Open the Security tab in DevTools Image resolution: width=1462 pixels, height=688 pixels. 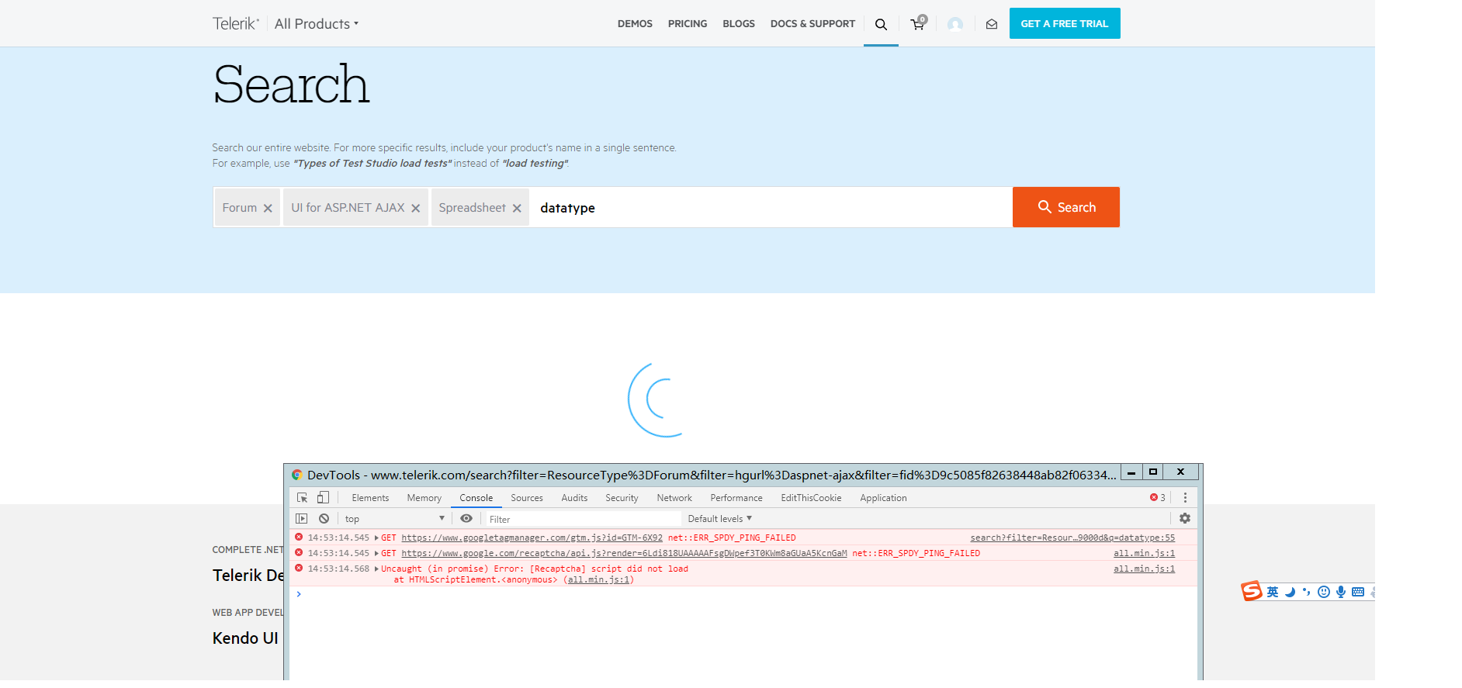[622, 498]
